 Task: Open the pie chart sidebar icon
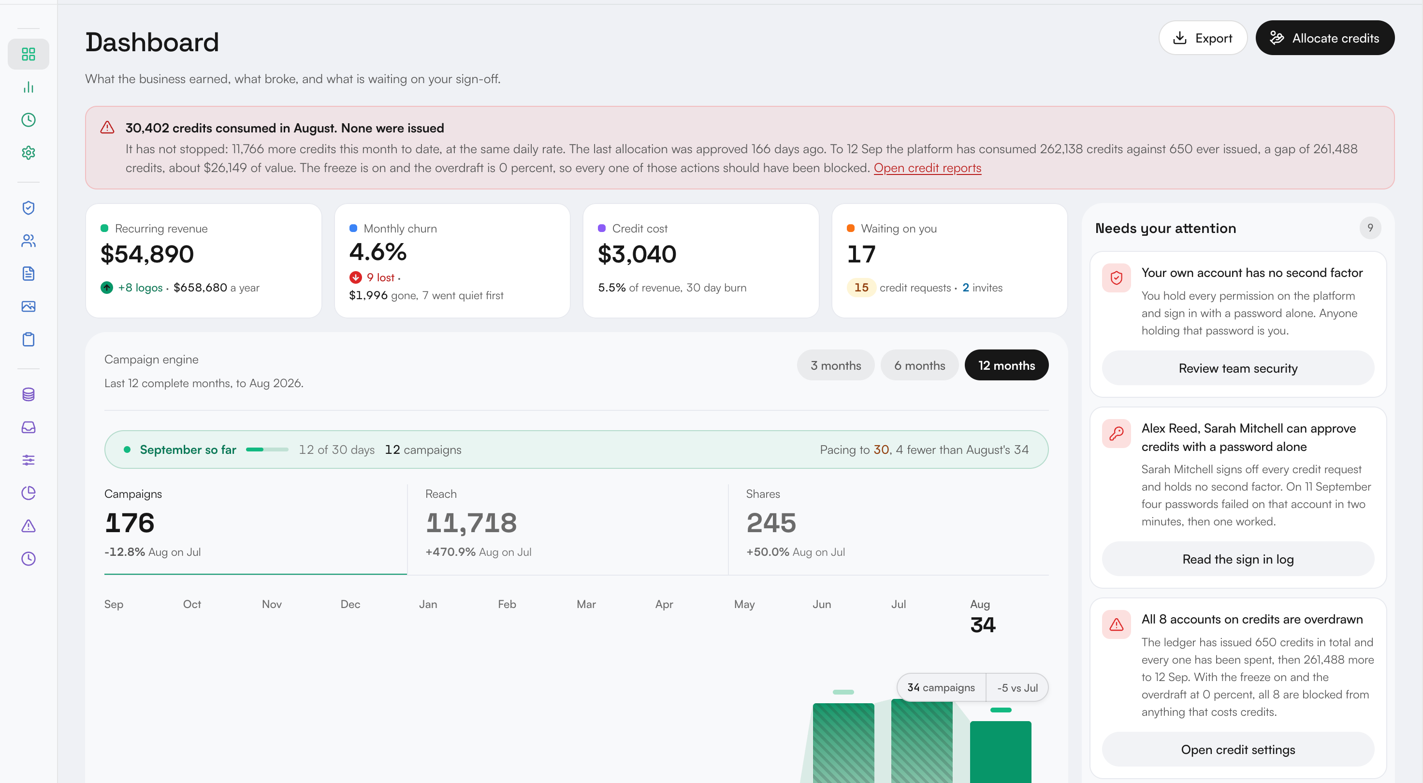(x=28, y=493)
